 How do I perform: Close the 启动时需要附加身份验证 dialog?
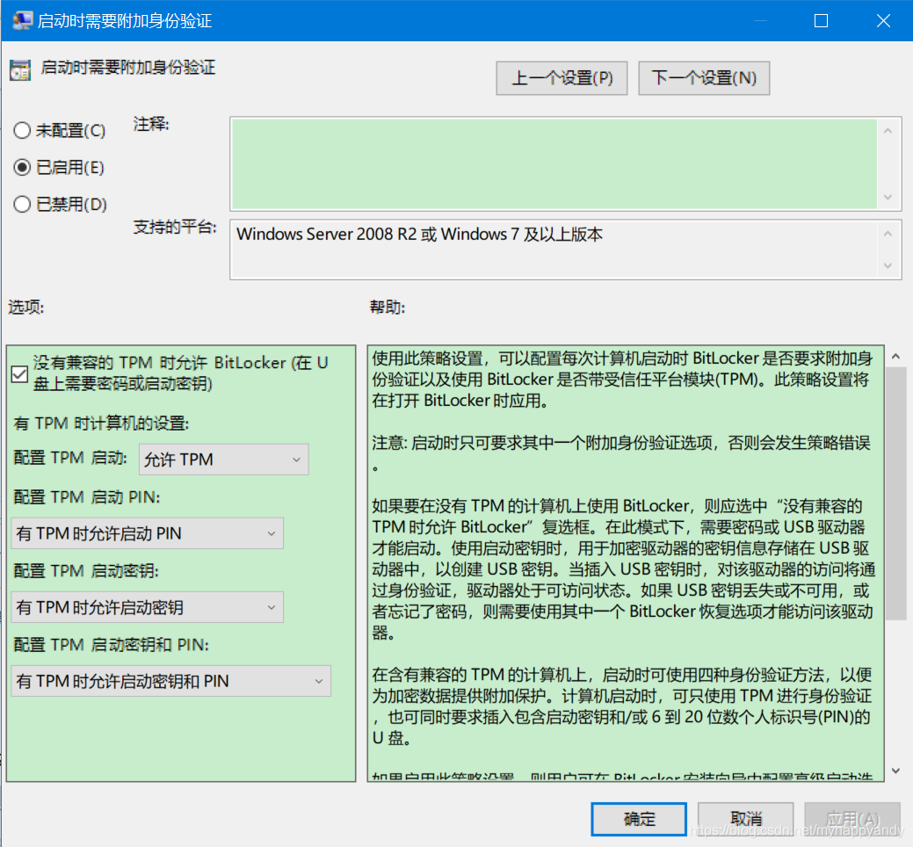point(883,21)
